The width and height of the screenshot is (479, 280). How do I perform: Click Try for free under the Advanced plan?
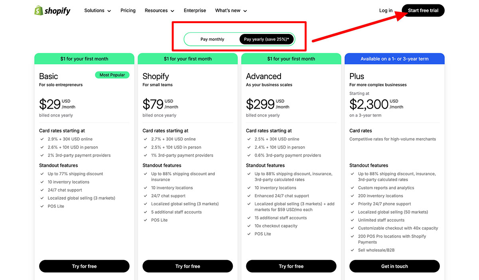click(x=291, y=266)
